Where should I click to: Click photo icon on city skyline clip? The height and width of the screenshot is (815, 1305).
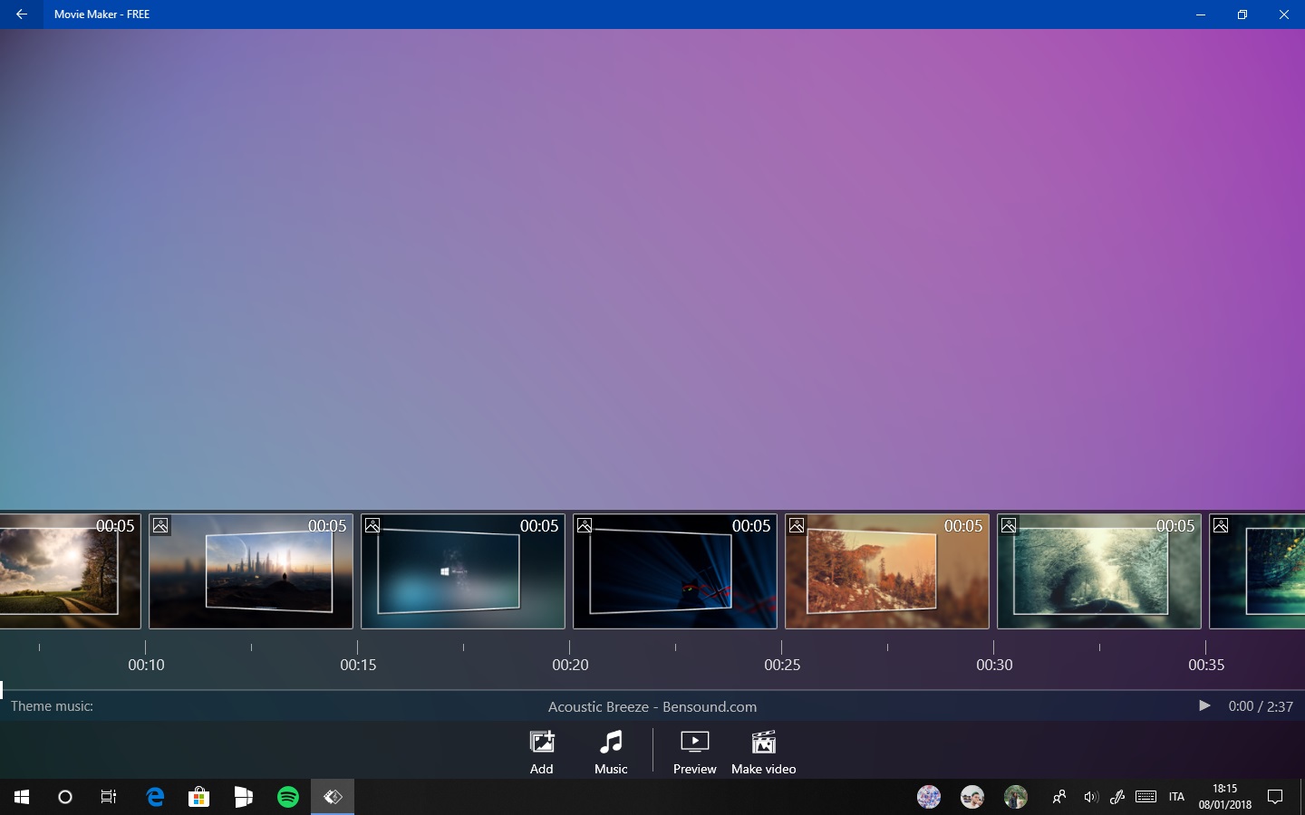[x=160, y=525]
